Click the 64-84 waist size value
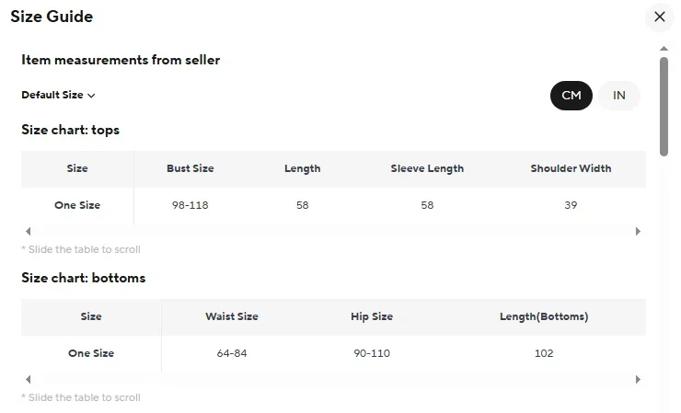Image resolution: width=681 pixels, height=413 pixels. [232, 353]
